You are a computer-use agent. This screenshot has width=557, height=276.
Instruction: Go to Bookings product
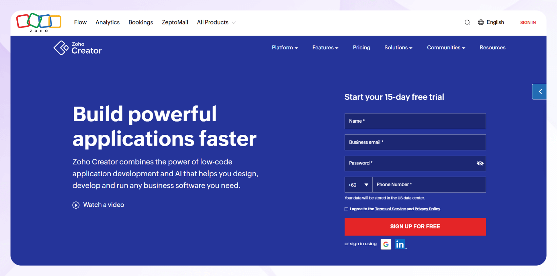pos(141,22)
